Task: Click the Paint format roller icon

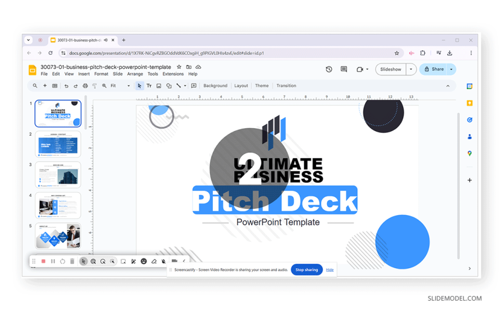Action: tap(95, 86)
